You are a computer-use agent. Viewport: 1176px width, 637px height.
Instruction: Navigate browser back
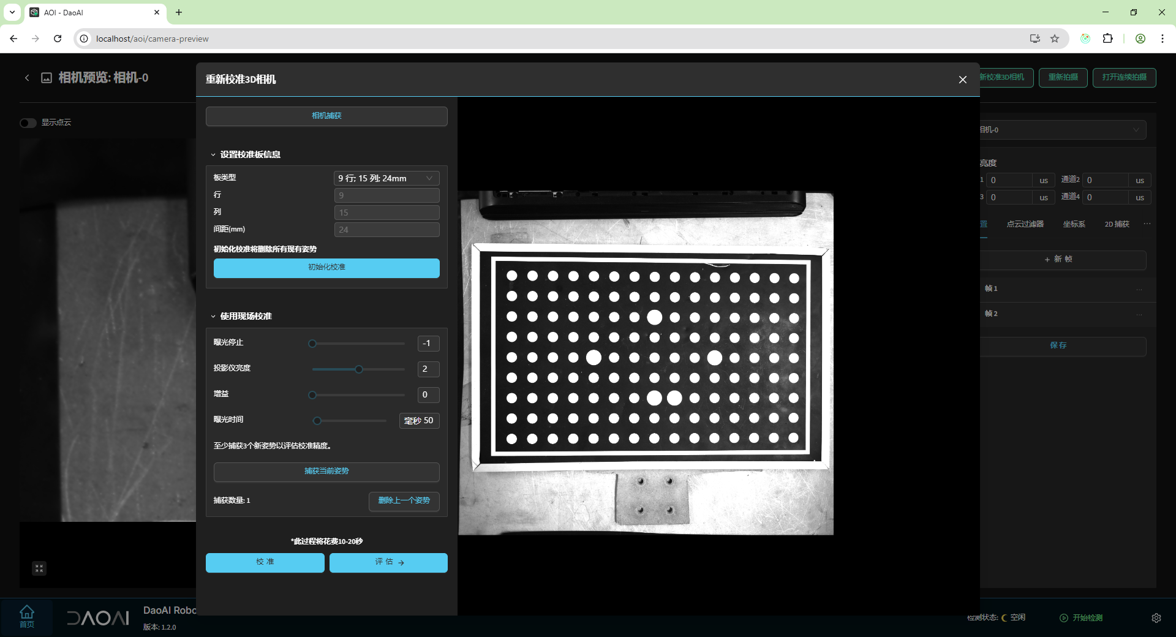[x=13, y=39]
